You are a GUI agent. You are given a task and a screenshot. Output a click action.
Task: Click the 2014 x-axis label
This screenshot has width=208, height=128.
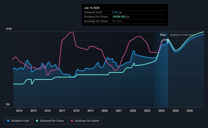coord(19,111)
